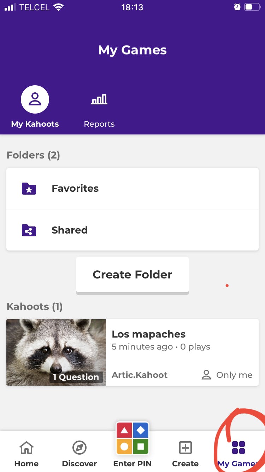Switch to the My Kahoots tab label

(x=35, y=124)
